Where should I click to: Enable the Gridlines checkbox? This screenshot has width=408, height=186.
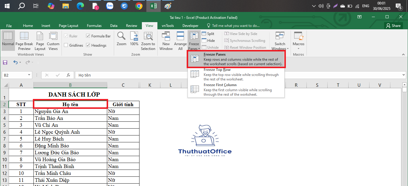pos(73,45)
